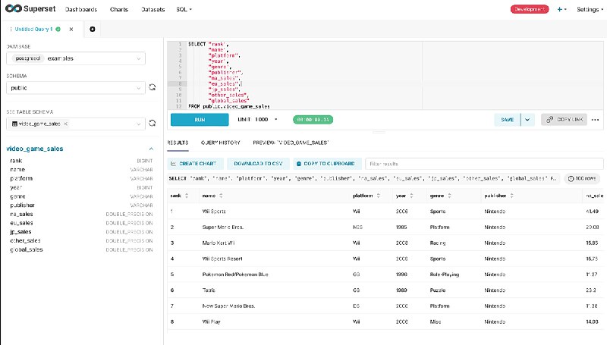Open the database selector dropdown
The width and height of the screenshot is (607, 345).
pos(76,58)
